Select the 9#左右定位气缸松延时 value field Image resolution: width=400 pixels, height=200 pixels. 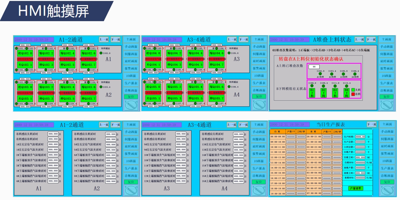[x=181, y=144]
